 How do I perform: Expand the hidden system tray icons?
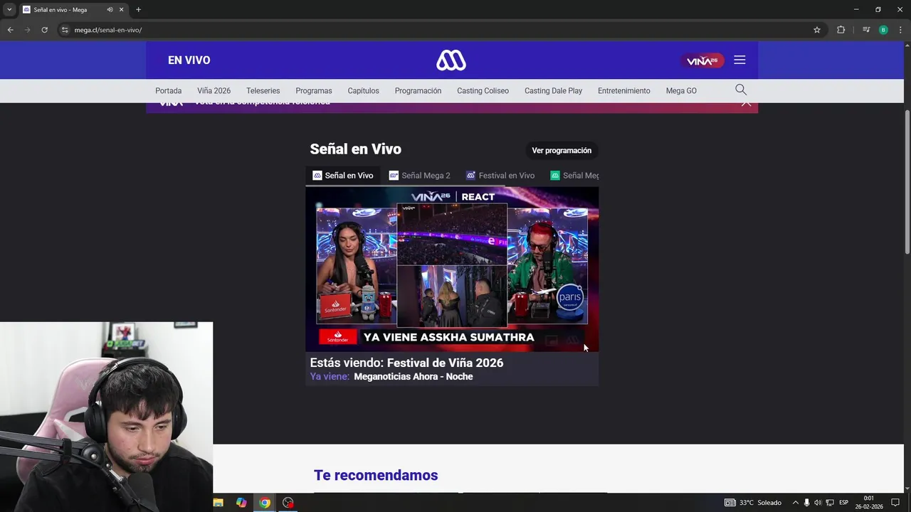796,503
